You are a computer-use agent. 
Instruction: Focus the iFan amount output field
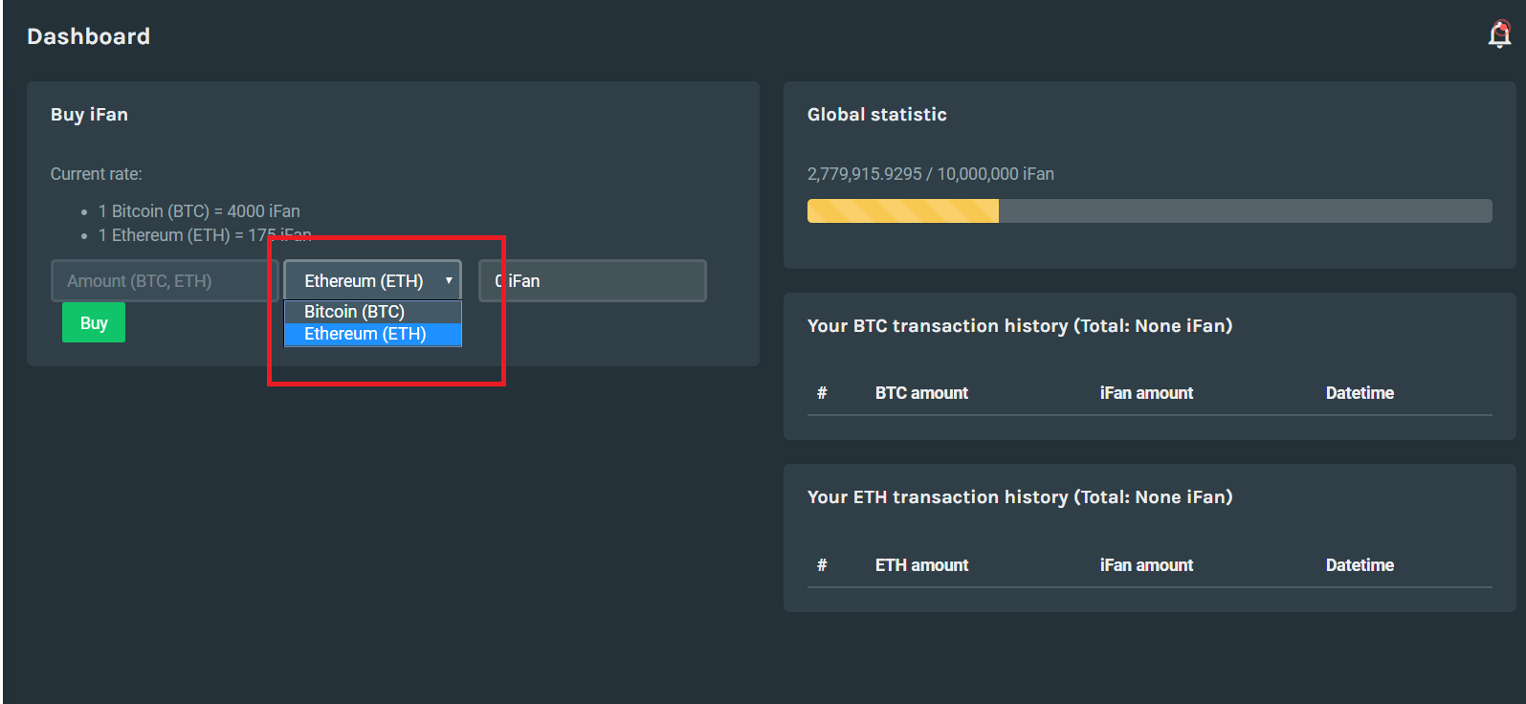click(x=592, y=281)
